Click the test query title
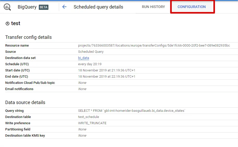This screenshot has width=238, height=147. [16, 23]
